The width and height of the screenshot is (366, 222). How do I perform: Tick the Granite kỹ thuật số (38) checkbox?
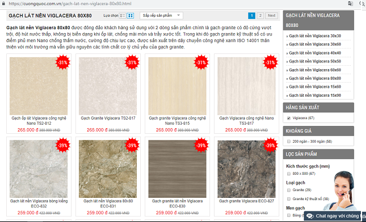tap(289, 199)
